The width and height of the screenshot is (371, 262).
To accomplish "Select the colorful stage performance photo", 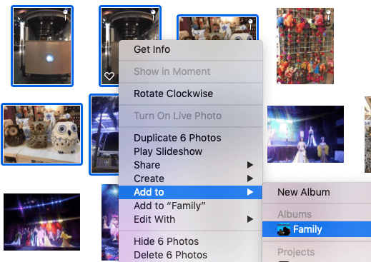I will [41, 222].
